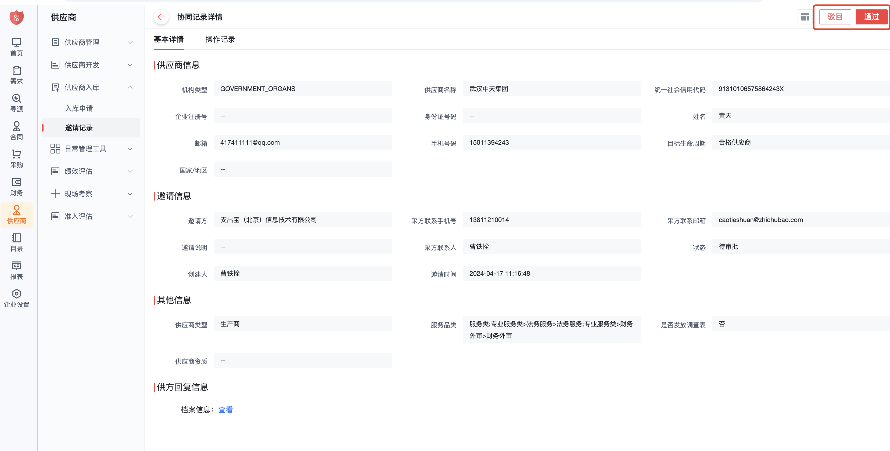Click the 姓名 value 黄天
Viewport: 890px width, 451px height.
[x=725, y=116]
